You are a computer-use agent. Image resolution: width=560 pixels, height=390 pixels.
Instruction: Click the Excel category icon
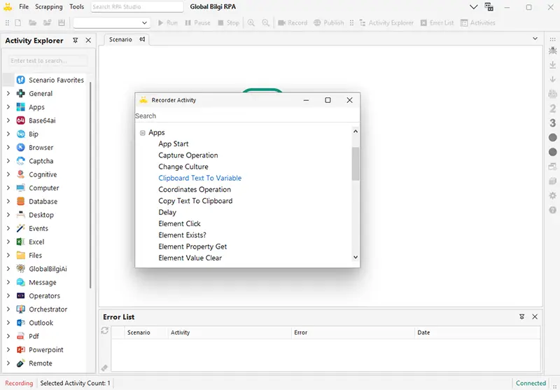click(x=21, y=242)
